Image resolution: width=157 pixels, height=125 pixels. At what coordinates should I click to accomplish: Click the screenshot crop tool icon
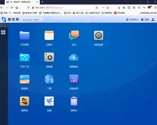click(139, 8)
